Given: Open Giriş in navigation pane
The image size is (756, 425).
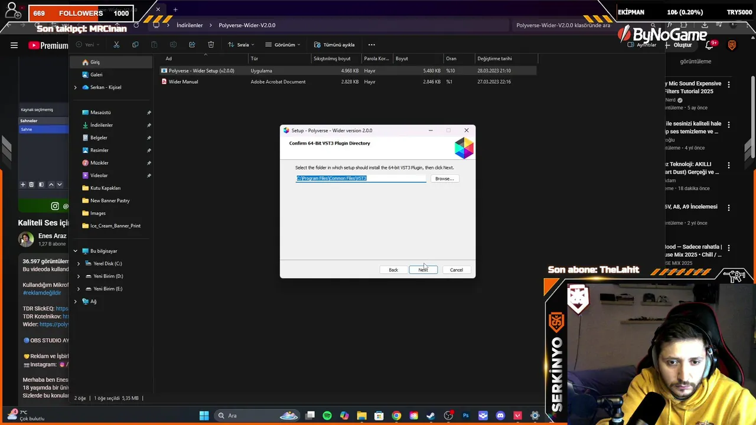Looking at the screenshot, I should click(x=111, y=62).
